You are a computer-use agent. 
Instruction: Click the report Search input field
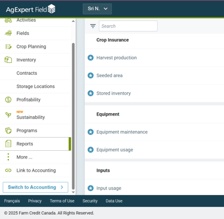[x=128, y=26]
